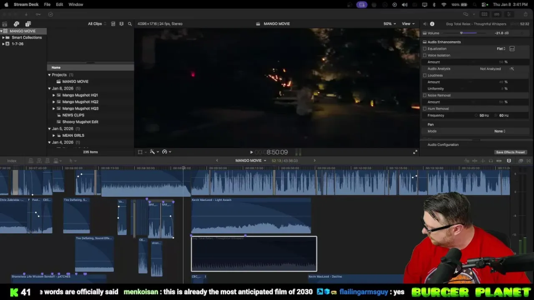Open the Photos and Audio sidebar
Screen dimensions: 534x300
[x=16, y=24]
